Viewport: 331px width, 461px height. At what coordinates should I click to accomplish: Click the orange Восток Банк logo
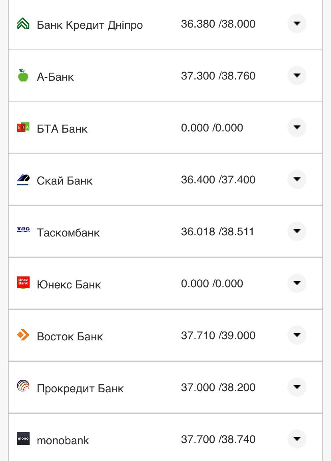[x=23, y=335]
